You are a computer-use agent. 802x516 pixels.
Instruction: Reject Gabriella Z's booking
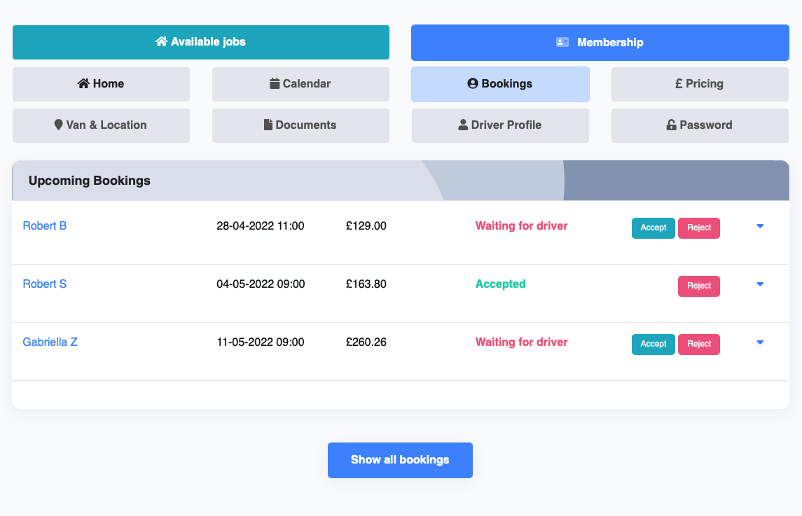click(x=698, y=344)
